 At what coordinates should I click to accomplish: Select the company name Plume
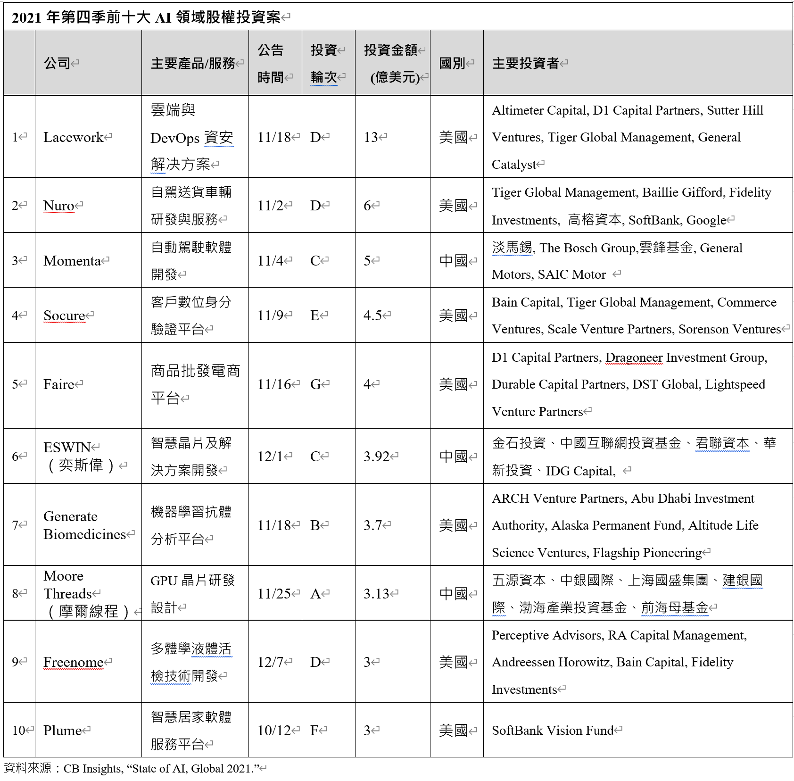[63, 730]
